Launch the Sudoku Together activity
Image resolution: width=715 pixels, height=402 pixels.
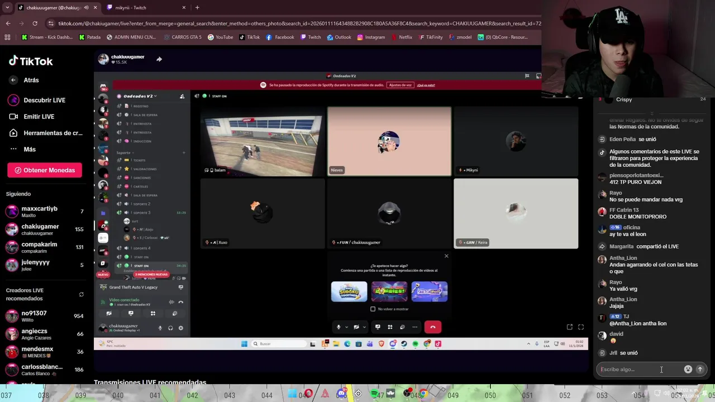tap(349, 291)
